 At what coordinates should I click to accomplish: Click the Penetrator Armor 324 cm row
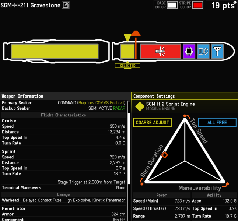coord(63,214)
